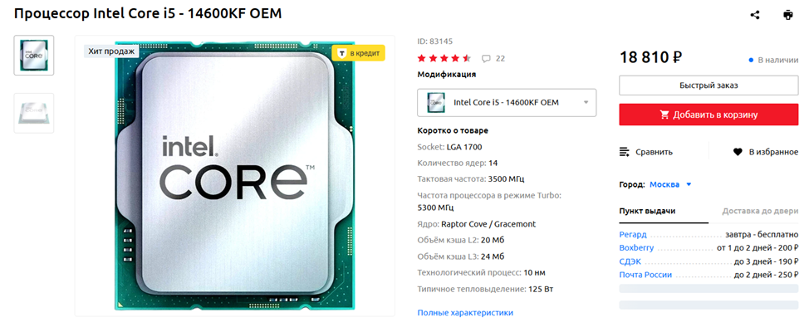Viewport: 809px width, 332px height.
Task: Select the second faded processor thumbnail
Action: click(x=33, y=113)
